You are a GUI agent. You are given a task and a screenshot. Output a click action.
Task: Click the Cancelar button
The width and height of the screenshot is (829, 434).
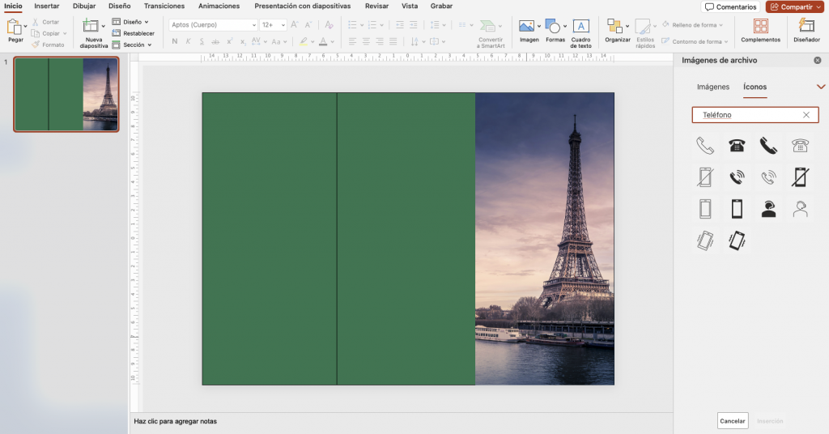[x=732, y=421]
